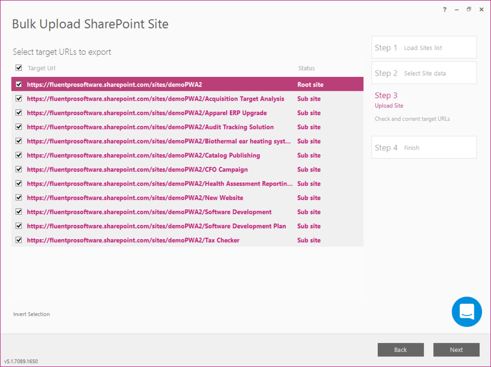Select the Software Development URL ending the path
Screen dimensions: 491x367
[x=149, y=212]
